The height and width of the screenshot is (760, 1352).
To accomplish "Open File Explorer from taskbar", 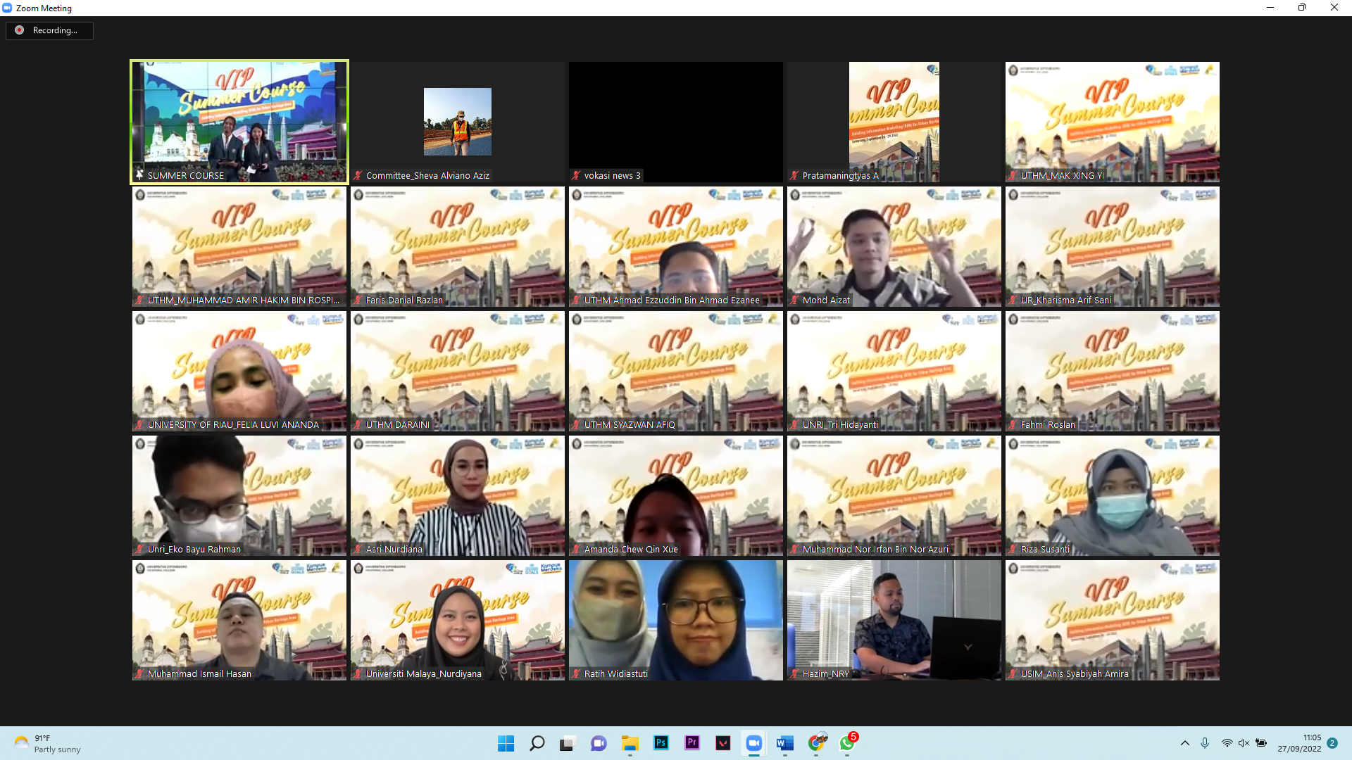I will (630, 743).
